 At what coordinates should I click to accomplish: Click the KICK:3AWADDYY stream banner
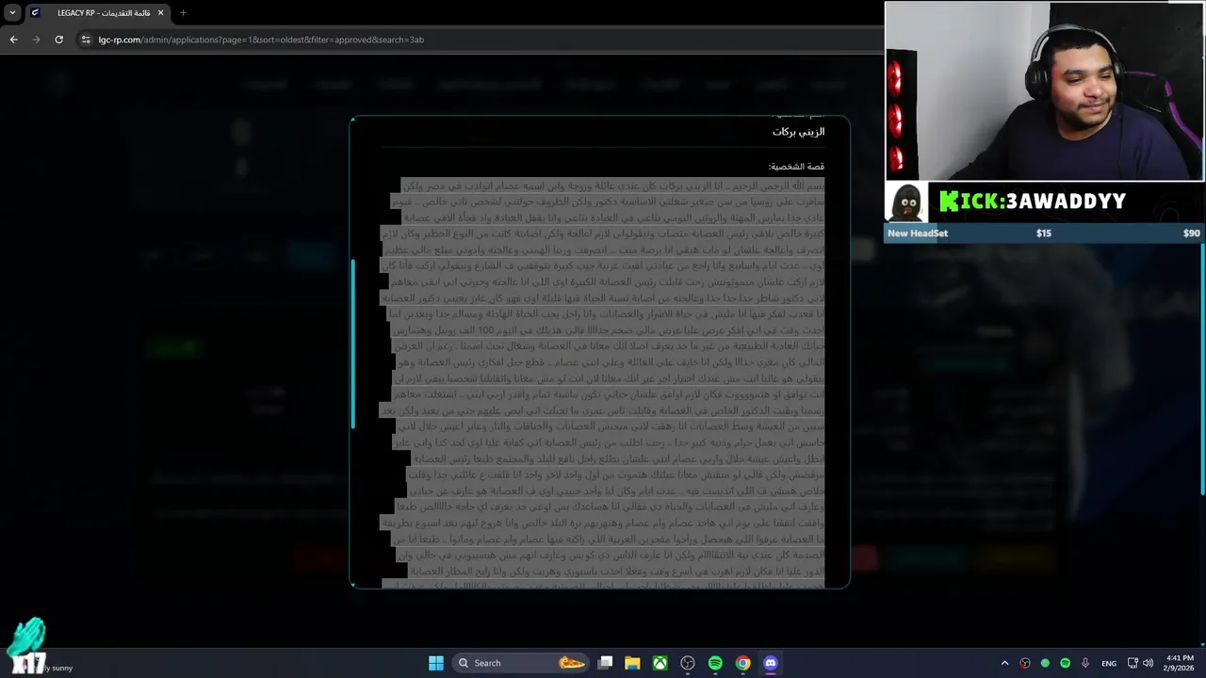tap(1032, 202)
